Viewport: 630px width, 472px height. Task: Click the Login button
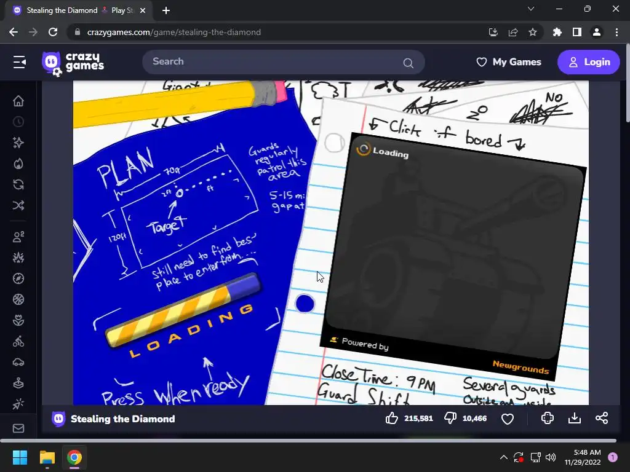click(589, 62)
